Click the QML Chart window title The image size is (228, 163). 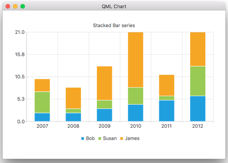tap(114, 6)
